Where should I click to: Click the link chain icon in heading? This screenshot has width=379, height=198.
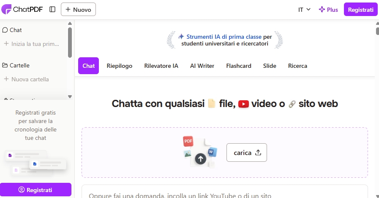coord(292,104)
